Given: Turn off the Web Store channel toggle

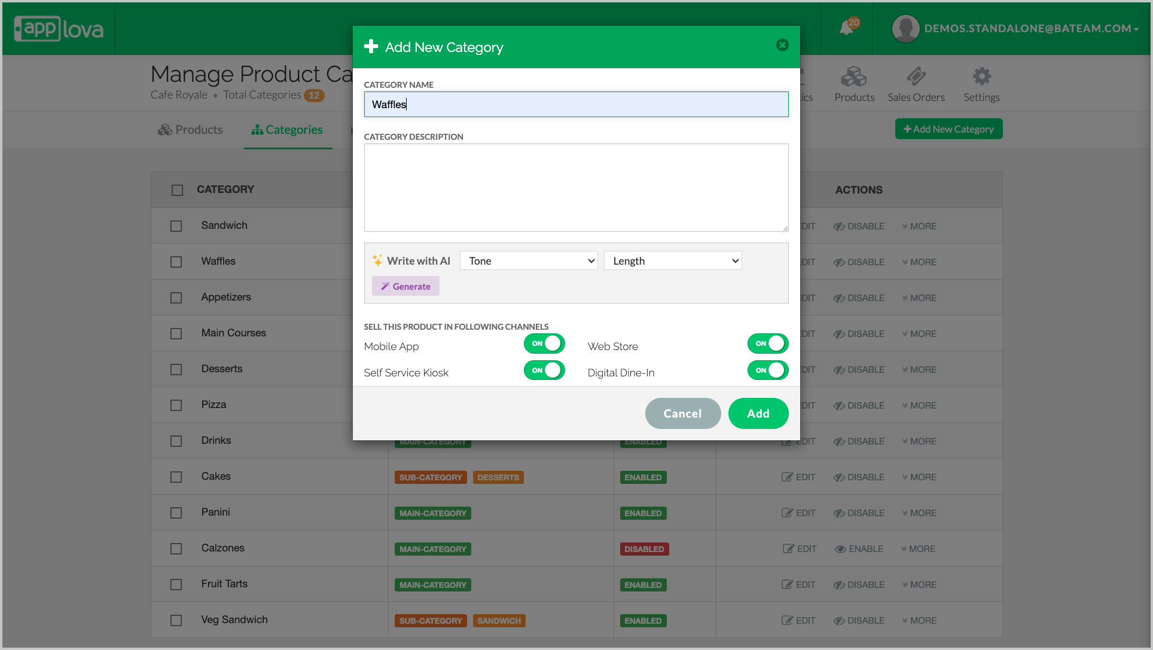Looking at the screenshot, I should pos(768,344).
